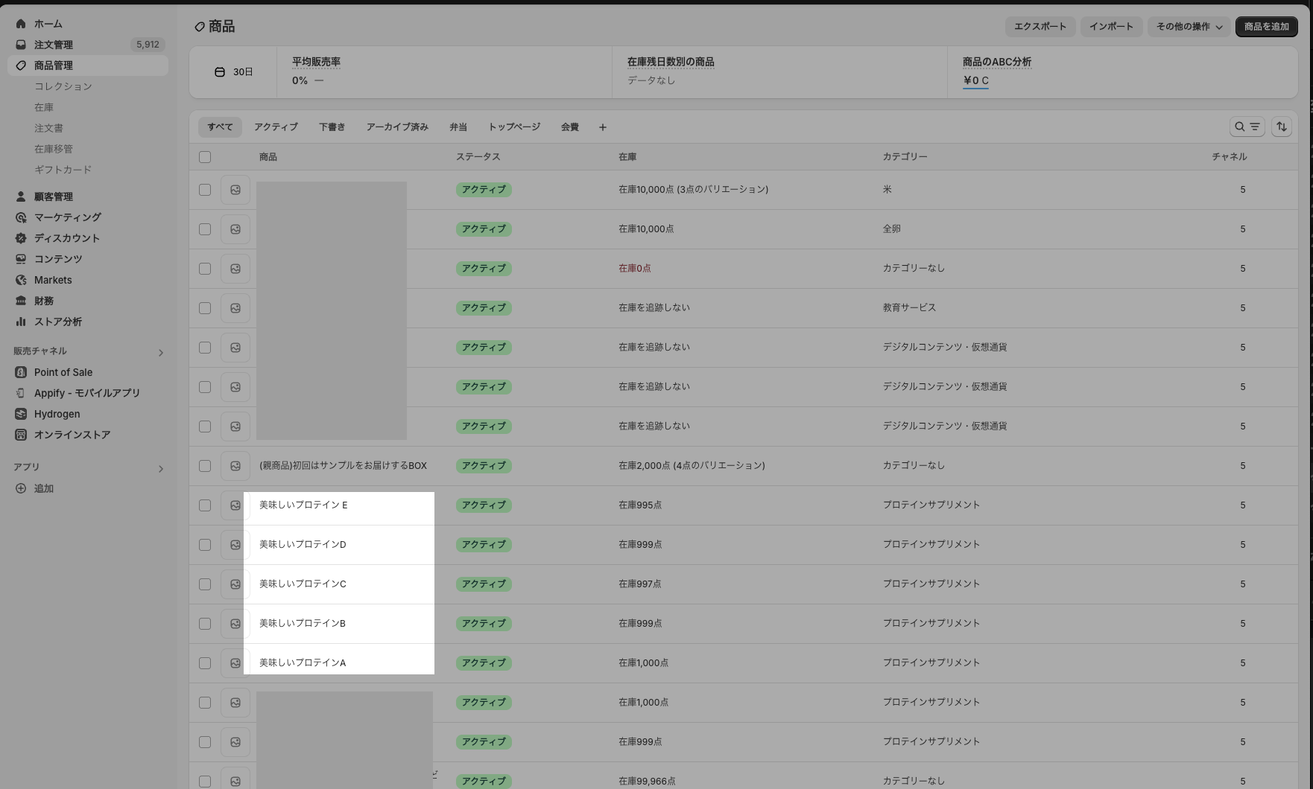
Task: Click the 商品を追加 button
Action: pyautogui.click(x=1267, y=27)
